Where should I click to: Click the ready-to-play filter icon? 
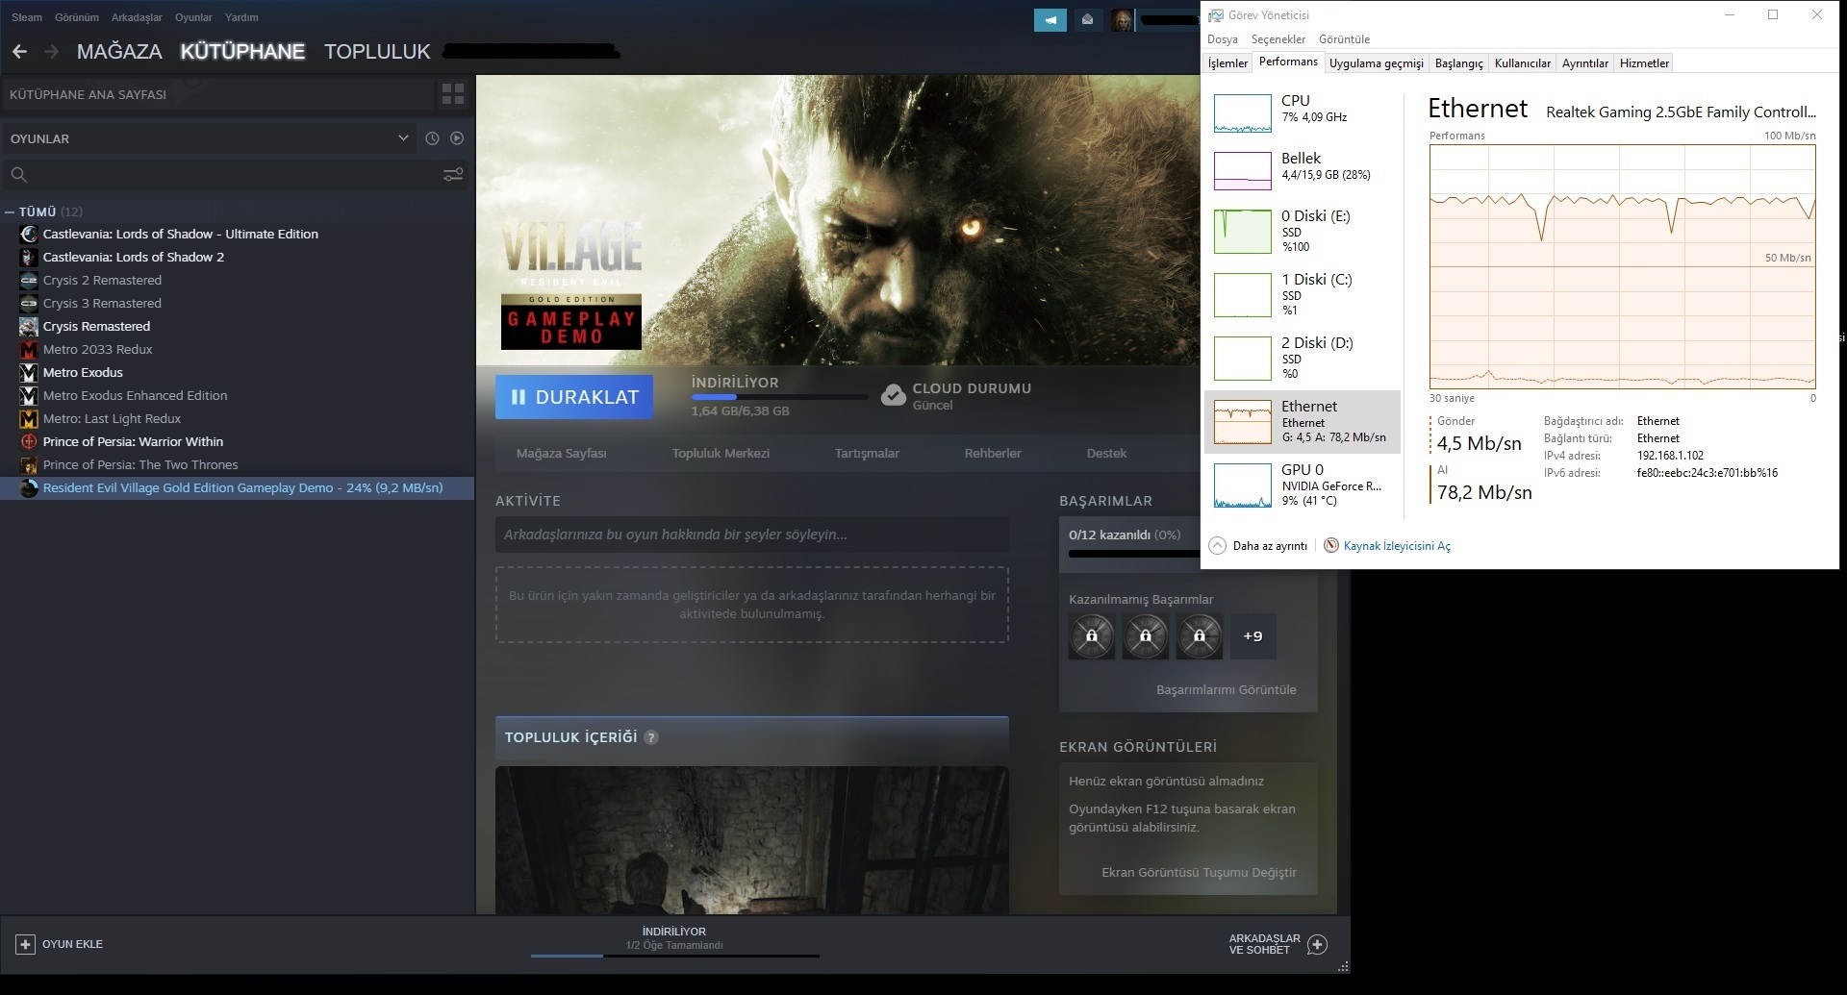pyautogui.click(x=457, y=138)
